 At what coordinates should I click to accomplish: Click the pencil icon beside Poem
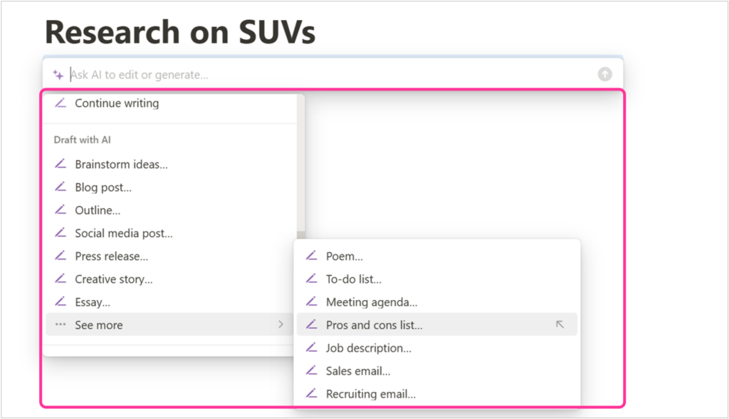point(313,256)
